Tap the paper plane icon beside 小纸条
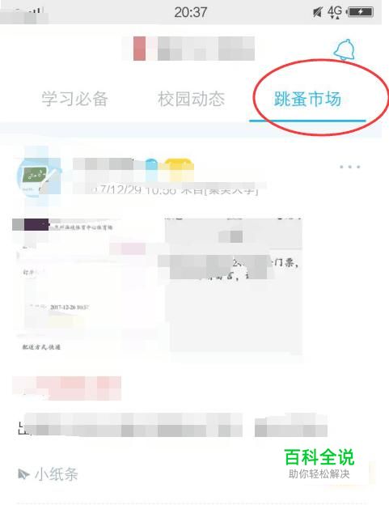 click(x=23, y=474)
